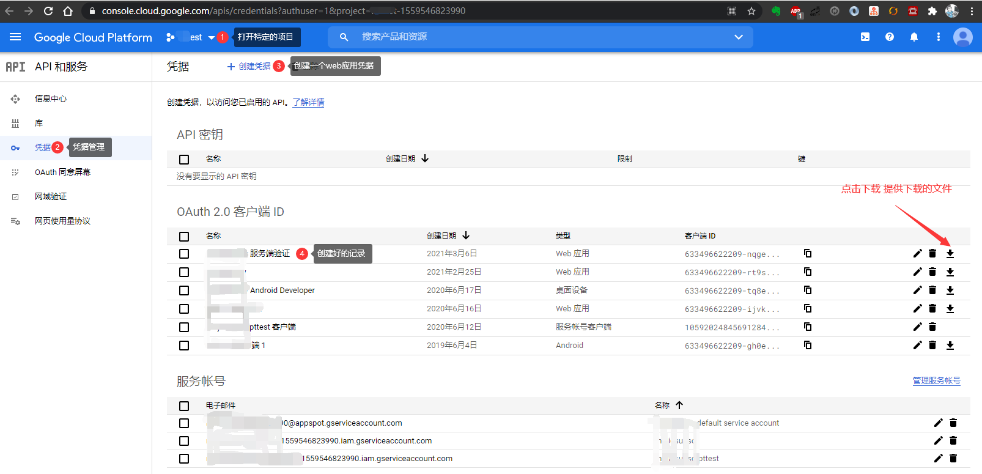The image size is (982, 474).
Task: Expand the search bar dropdown arrow
Action: [739, 37]
